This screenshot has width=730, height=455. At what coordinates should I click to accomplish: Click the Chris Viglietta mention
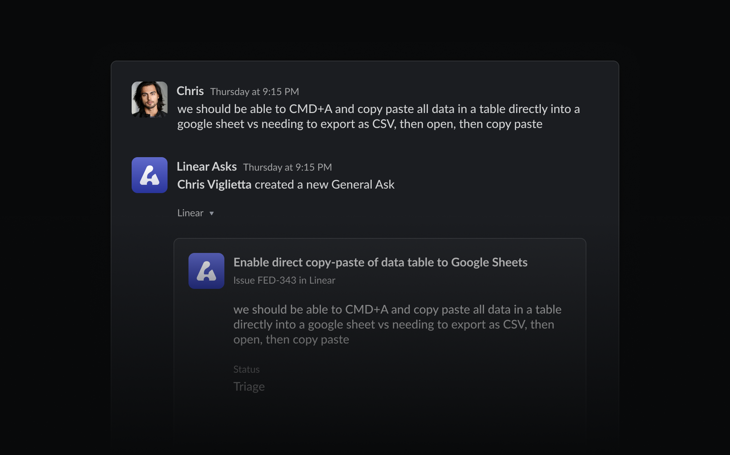coord(214,184)
